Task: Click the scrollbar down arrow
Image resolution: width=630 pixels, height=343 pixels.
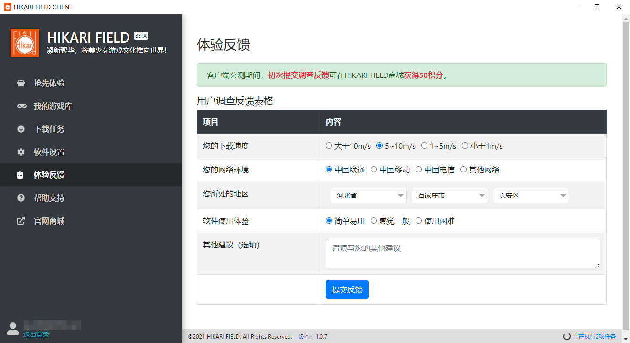Action: pos(626,339)
